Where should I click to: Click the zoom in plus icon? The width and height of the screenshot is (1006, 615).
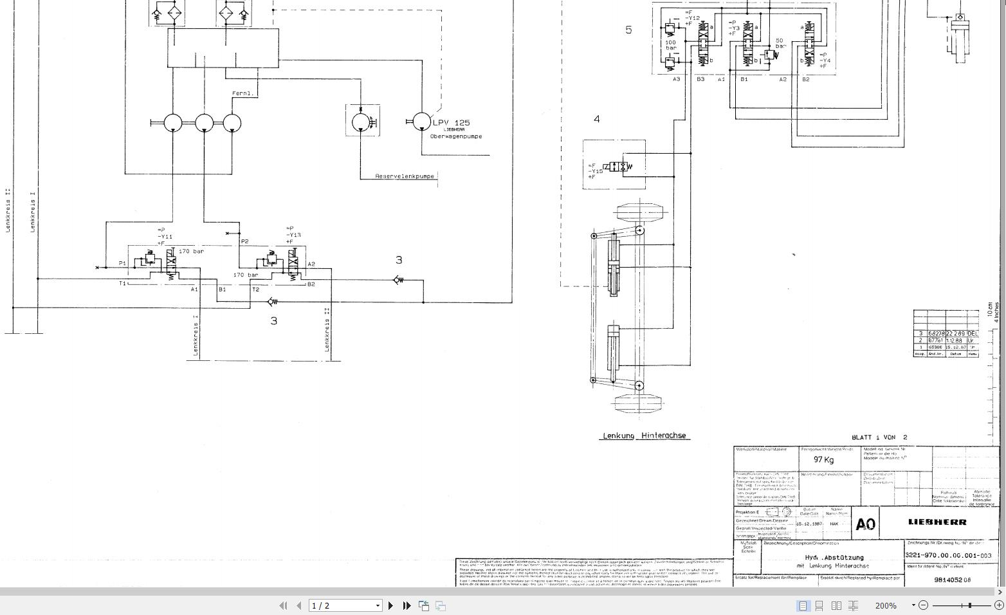click(999, 605)
